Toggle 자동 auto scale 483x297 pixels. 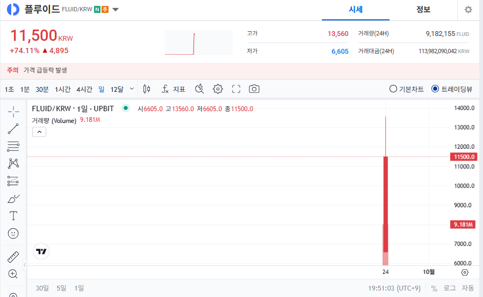(x=467, y=288)
